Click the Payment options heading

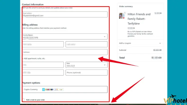pos(31,83)
